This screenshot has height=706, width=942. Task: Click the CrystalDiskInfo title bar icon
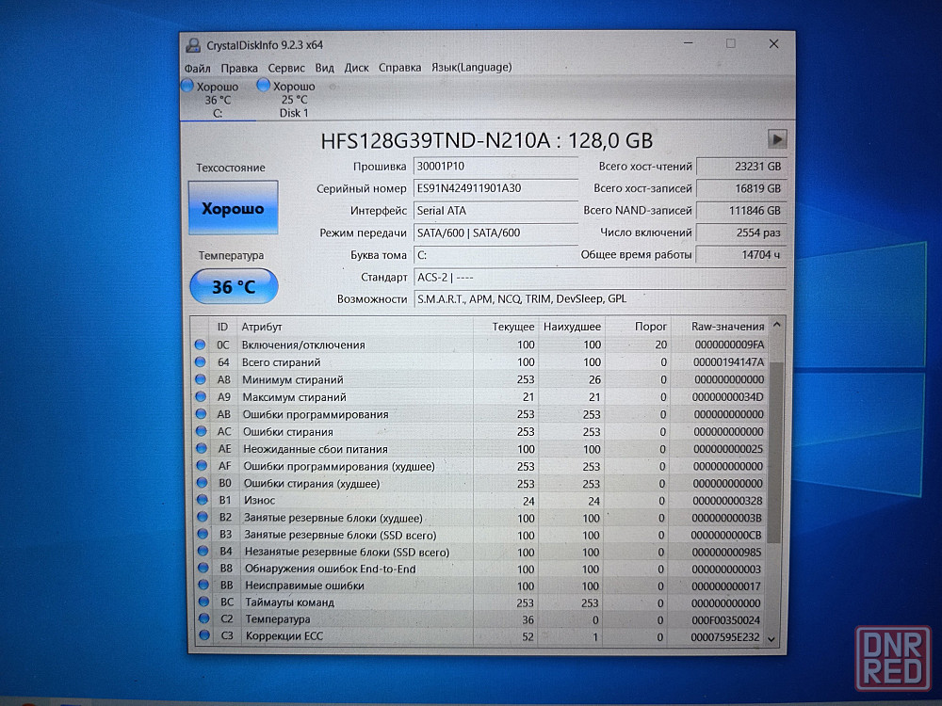click(193, 45)
